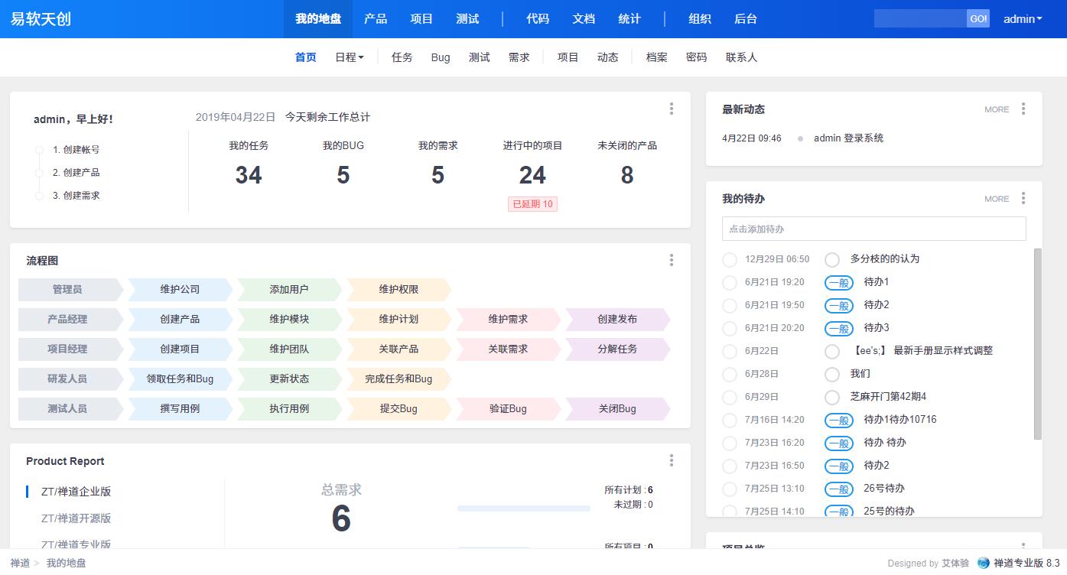Toggle the checkbox for the 6月29日 todo
The image size is (1067, 575).
[x=730, y=398]
